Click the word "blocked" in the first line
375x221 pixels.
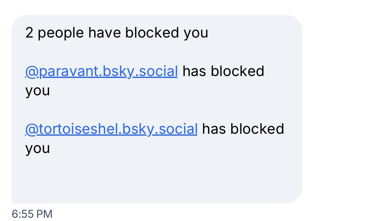click(x=152, y=33)
